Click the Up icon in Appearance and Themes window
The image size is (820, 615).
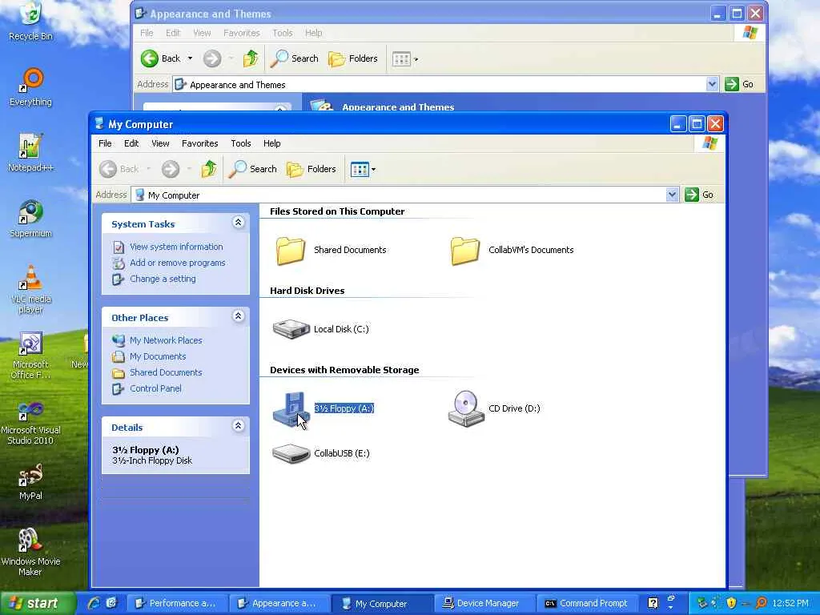point(251,58)
